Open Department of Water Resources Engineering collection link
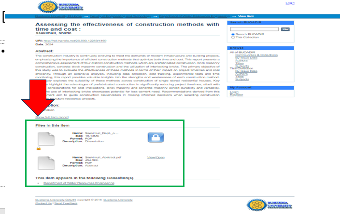 click(x=79, y=183)
